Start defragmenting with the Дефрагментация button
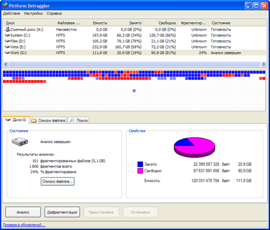This screenshot has height=230, width=270. pyautogui.click(x=62, y=212)
